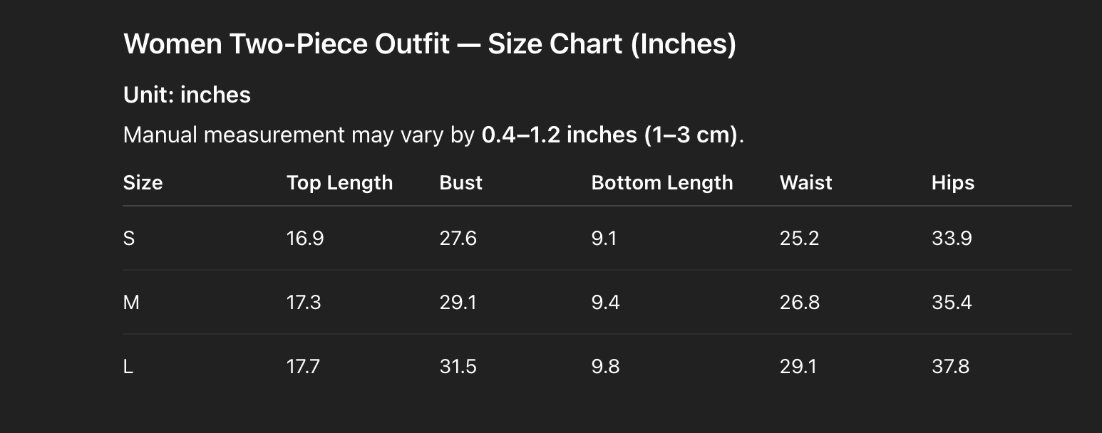Click the Size column header
This screenshot has height=433, width=1102.
click(x=143, y=183)
